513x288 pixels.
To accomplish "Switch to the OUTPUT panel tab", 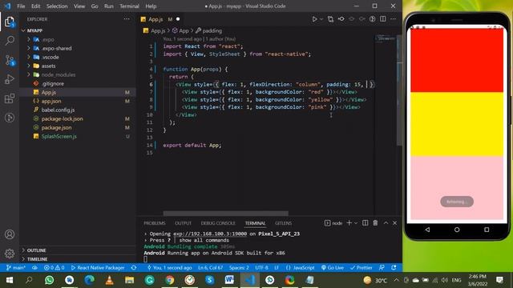I will (x=183, y=223).
